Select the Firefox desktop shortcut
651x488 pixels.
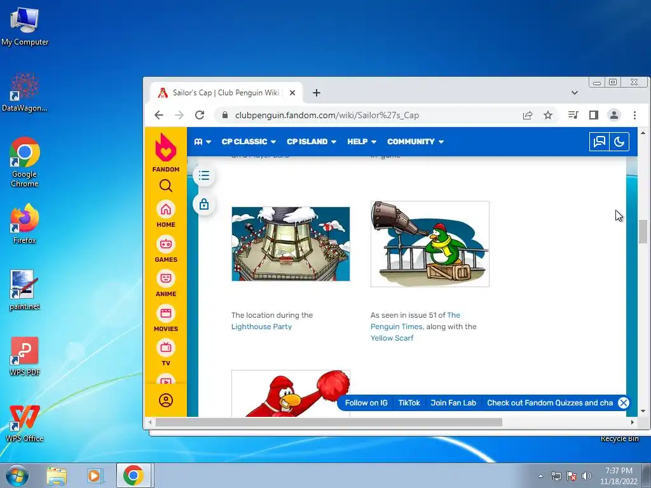point(25,223)
